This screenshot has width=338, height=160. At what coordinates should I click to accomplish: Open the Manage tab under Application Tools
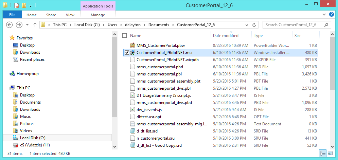[98, 15]
